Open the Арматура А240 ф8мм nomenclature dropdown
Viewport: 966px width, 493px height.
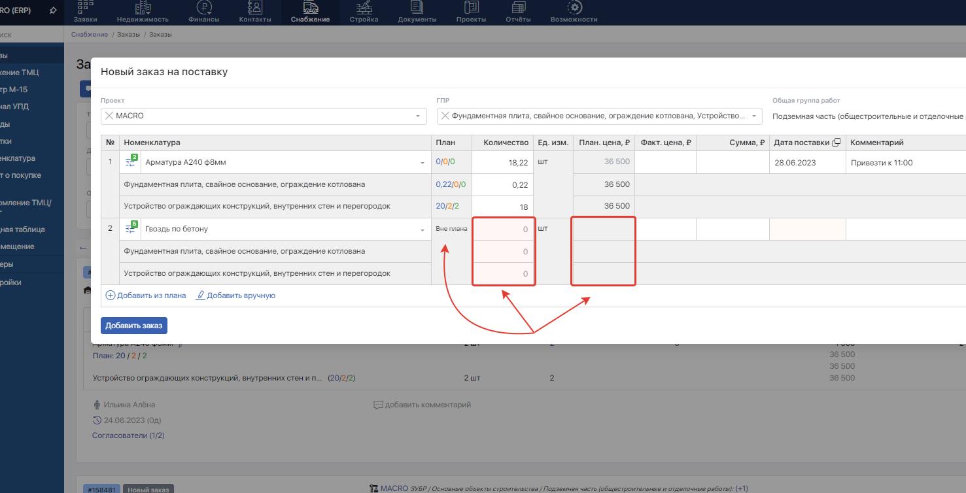pos(422,163)
